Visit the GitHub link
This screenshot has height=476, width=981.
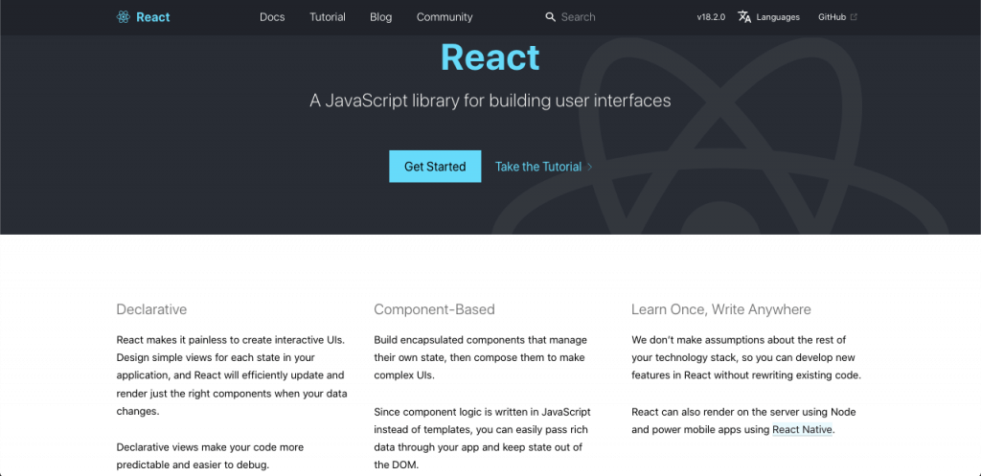[x=833, y=17]
